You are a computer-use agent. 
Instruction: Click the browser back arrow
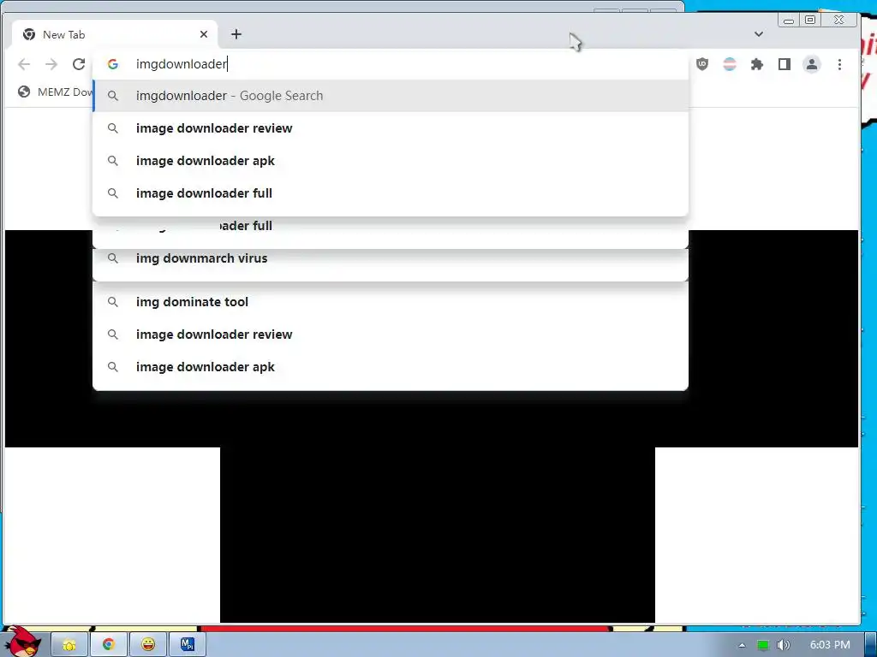coord(24,64)
